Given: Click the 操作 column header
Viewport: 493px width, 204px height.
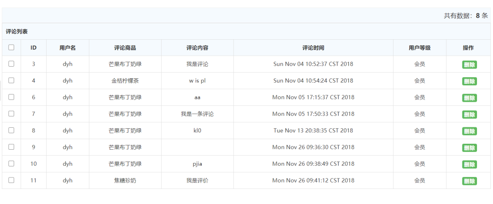Looking at the screenshot, I should pos(468,48).
